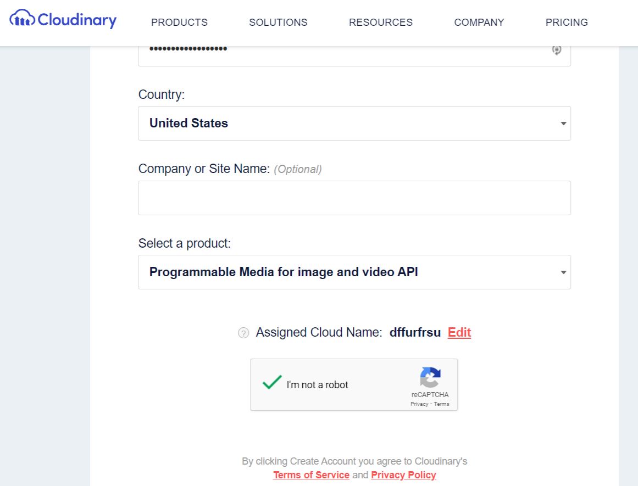The image size is (638, 486).
Task: Open the RESOURCES menu
Action: click(380, 23)
